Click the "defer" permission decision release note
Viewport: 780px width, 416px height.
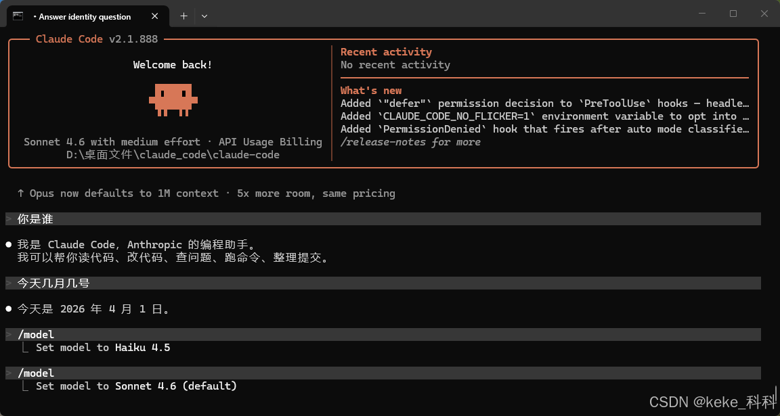coord(544,103)
